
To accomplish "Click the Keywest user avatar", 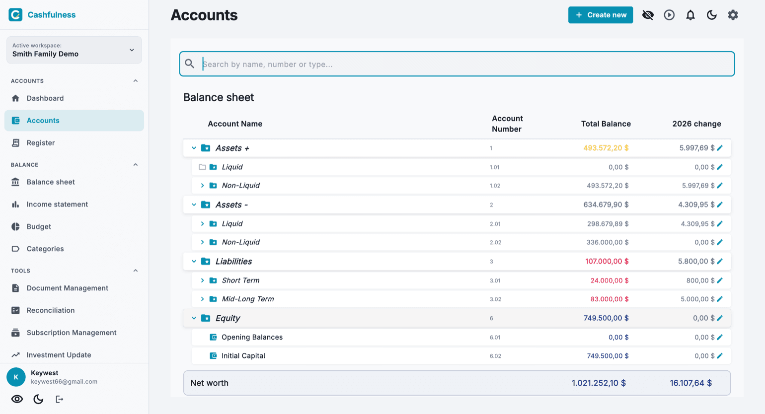I will 16,377.
